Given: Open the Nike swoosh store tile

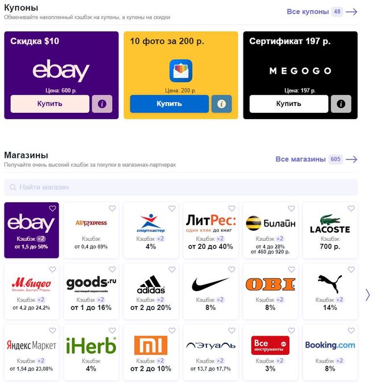Looking at the screenshot, I should coord(211,292).
